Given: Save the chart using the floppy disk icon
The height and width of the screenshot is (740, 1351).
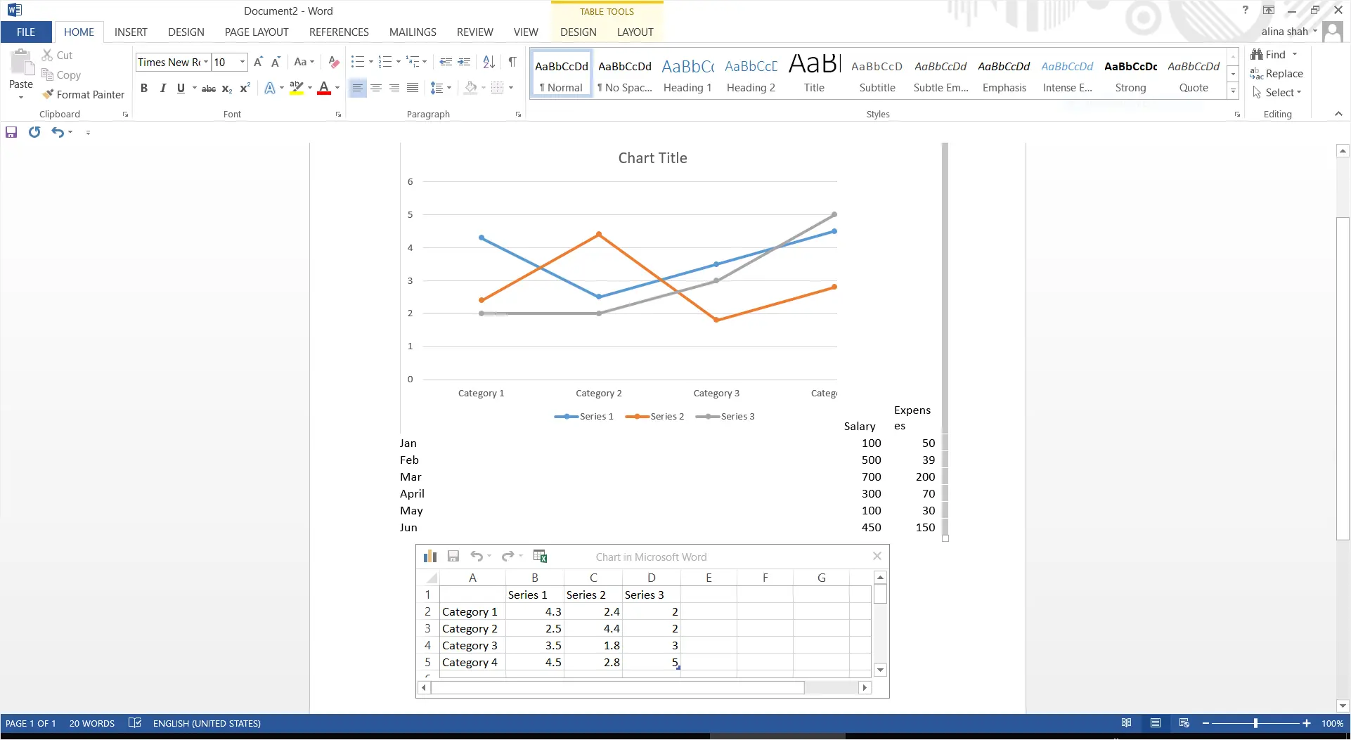Looking at the screenshot, I should pyautogui.click(x=453, y=556).
